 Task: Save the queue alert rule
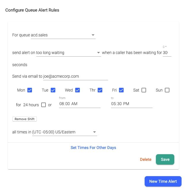[165, 159]
